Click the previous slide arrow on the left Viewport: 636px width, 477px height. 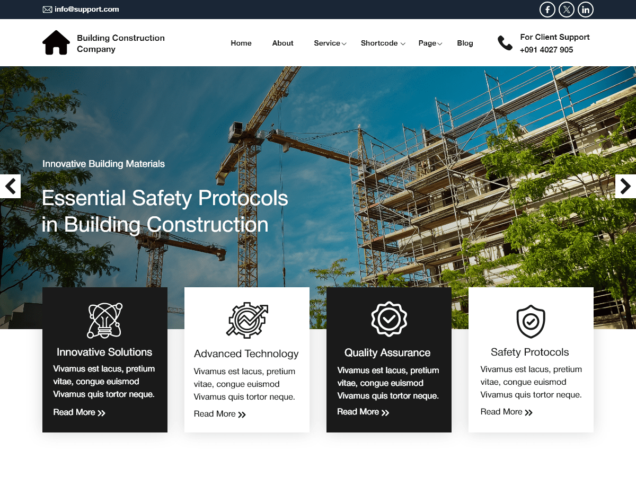[x=10, y=186]
